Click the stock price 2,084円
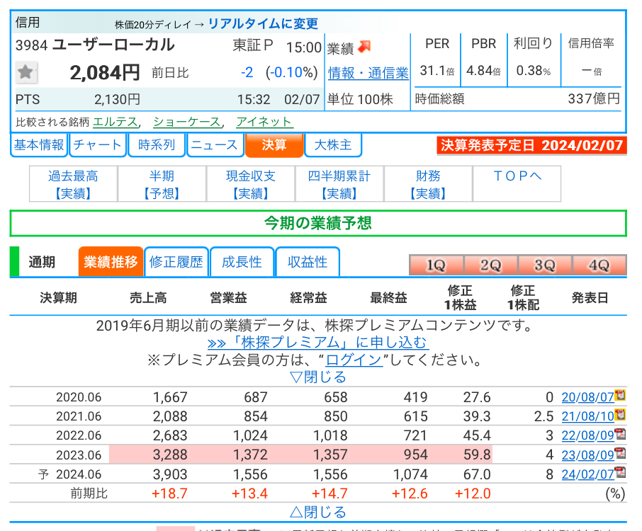 point(105,73)
